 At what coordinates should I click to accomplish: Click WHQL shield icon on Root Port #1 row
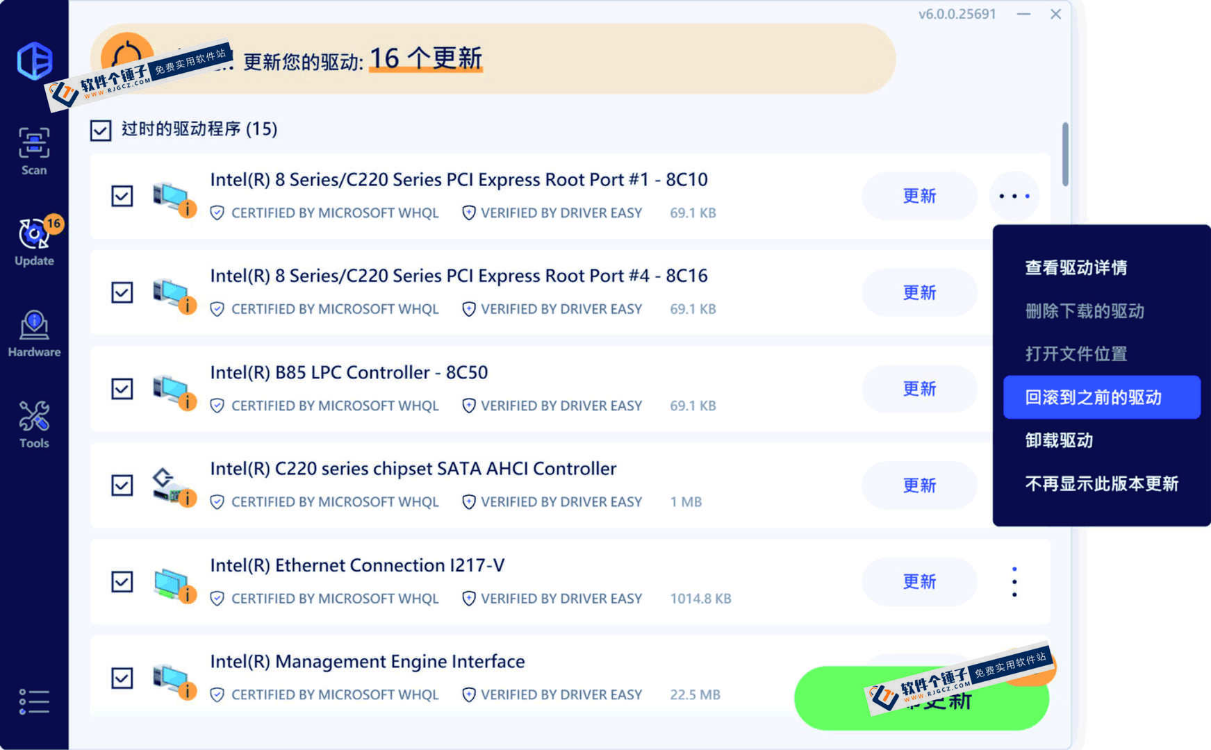tap(217, 213)
